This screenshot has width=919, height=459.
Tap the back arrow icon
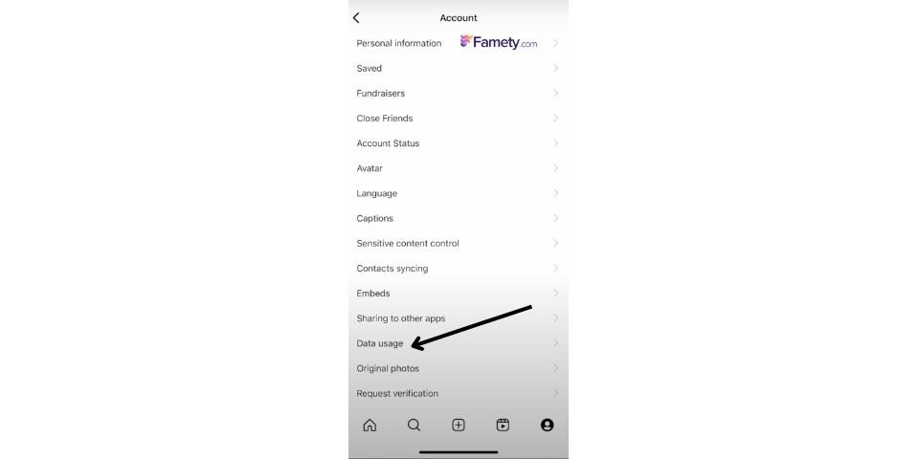(x=356, y=17)
